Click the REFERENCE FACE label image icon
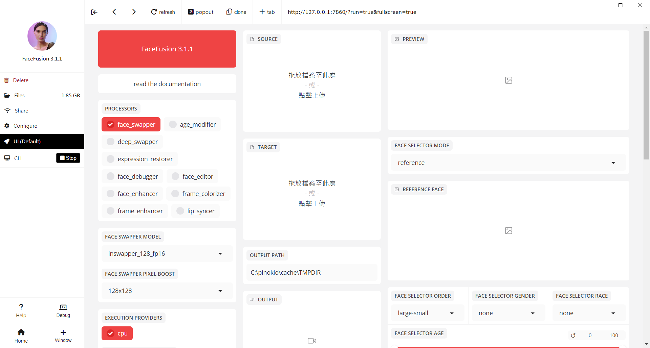 click(397, 190)
